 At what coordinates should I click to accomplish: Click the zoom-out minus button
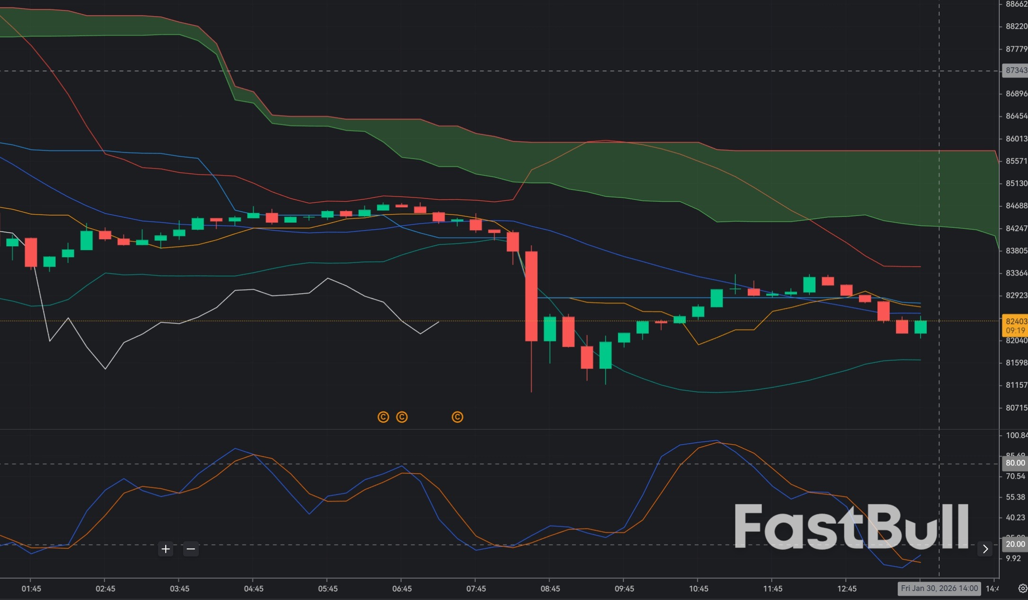(191, 549)
